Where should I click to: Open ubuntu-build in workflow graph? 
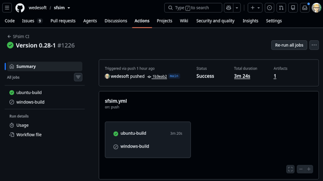point(133,133)
